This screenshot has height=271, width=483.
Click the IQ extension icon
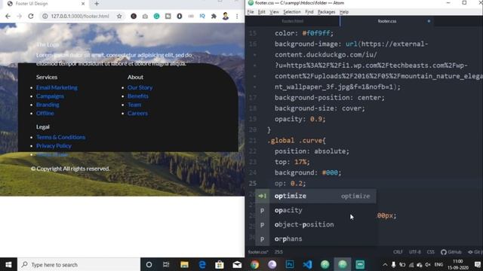point(202,17)
